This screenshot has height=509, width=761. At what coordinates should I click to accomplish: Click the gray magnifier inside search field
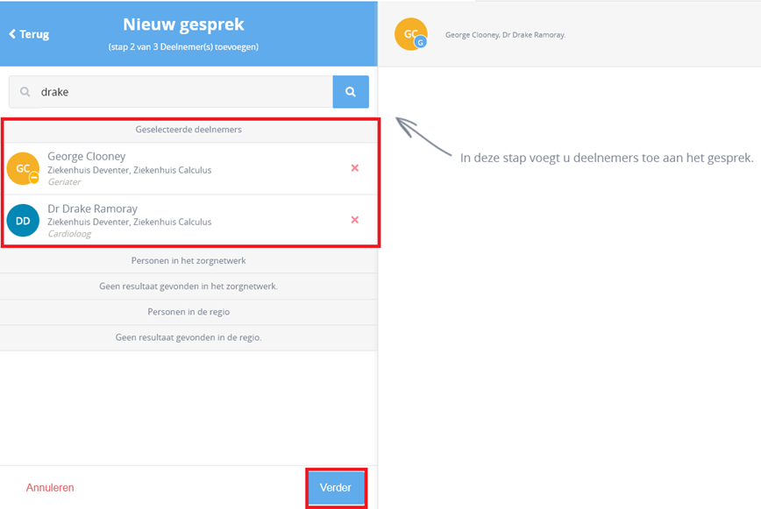coord(25,92)
